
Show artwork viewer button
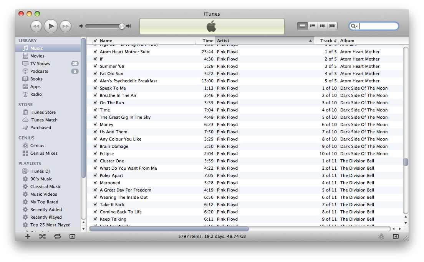coord(72,237)
